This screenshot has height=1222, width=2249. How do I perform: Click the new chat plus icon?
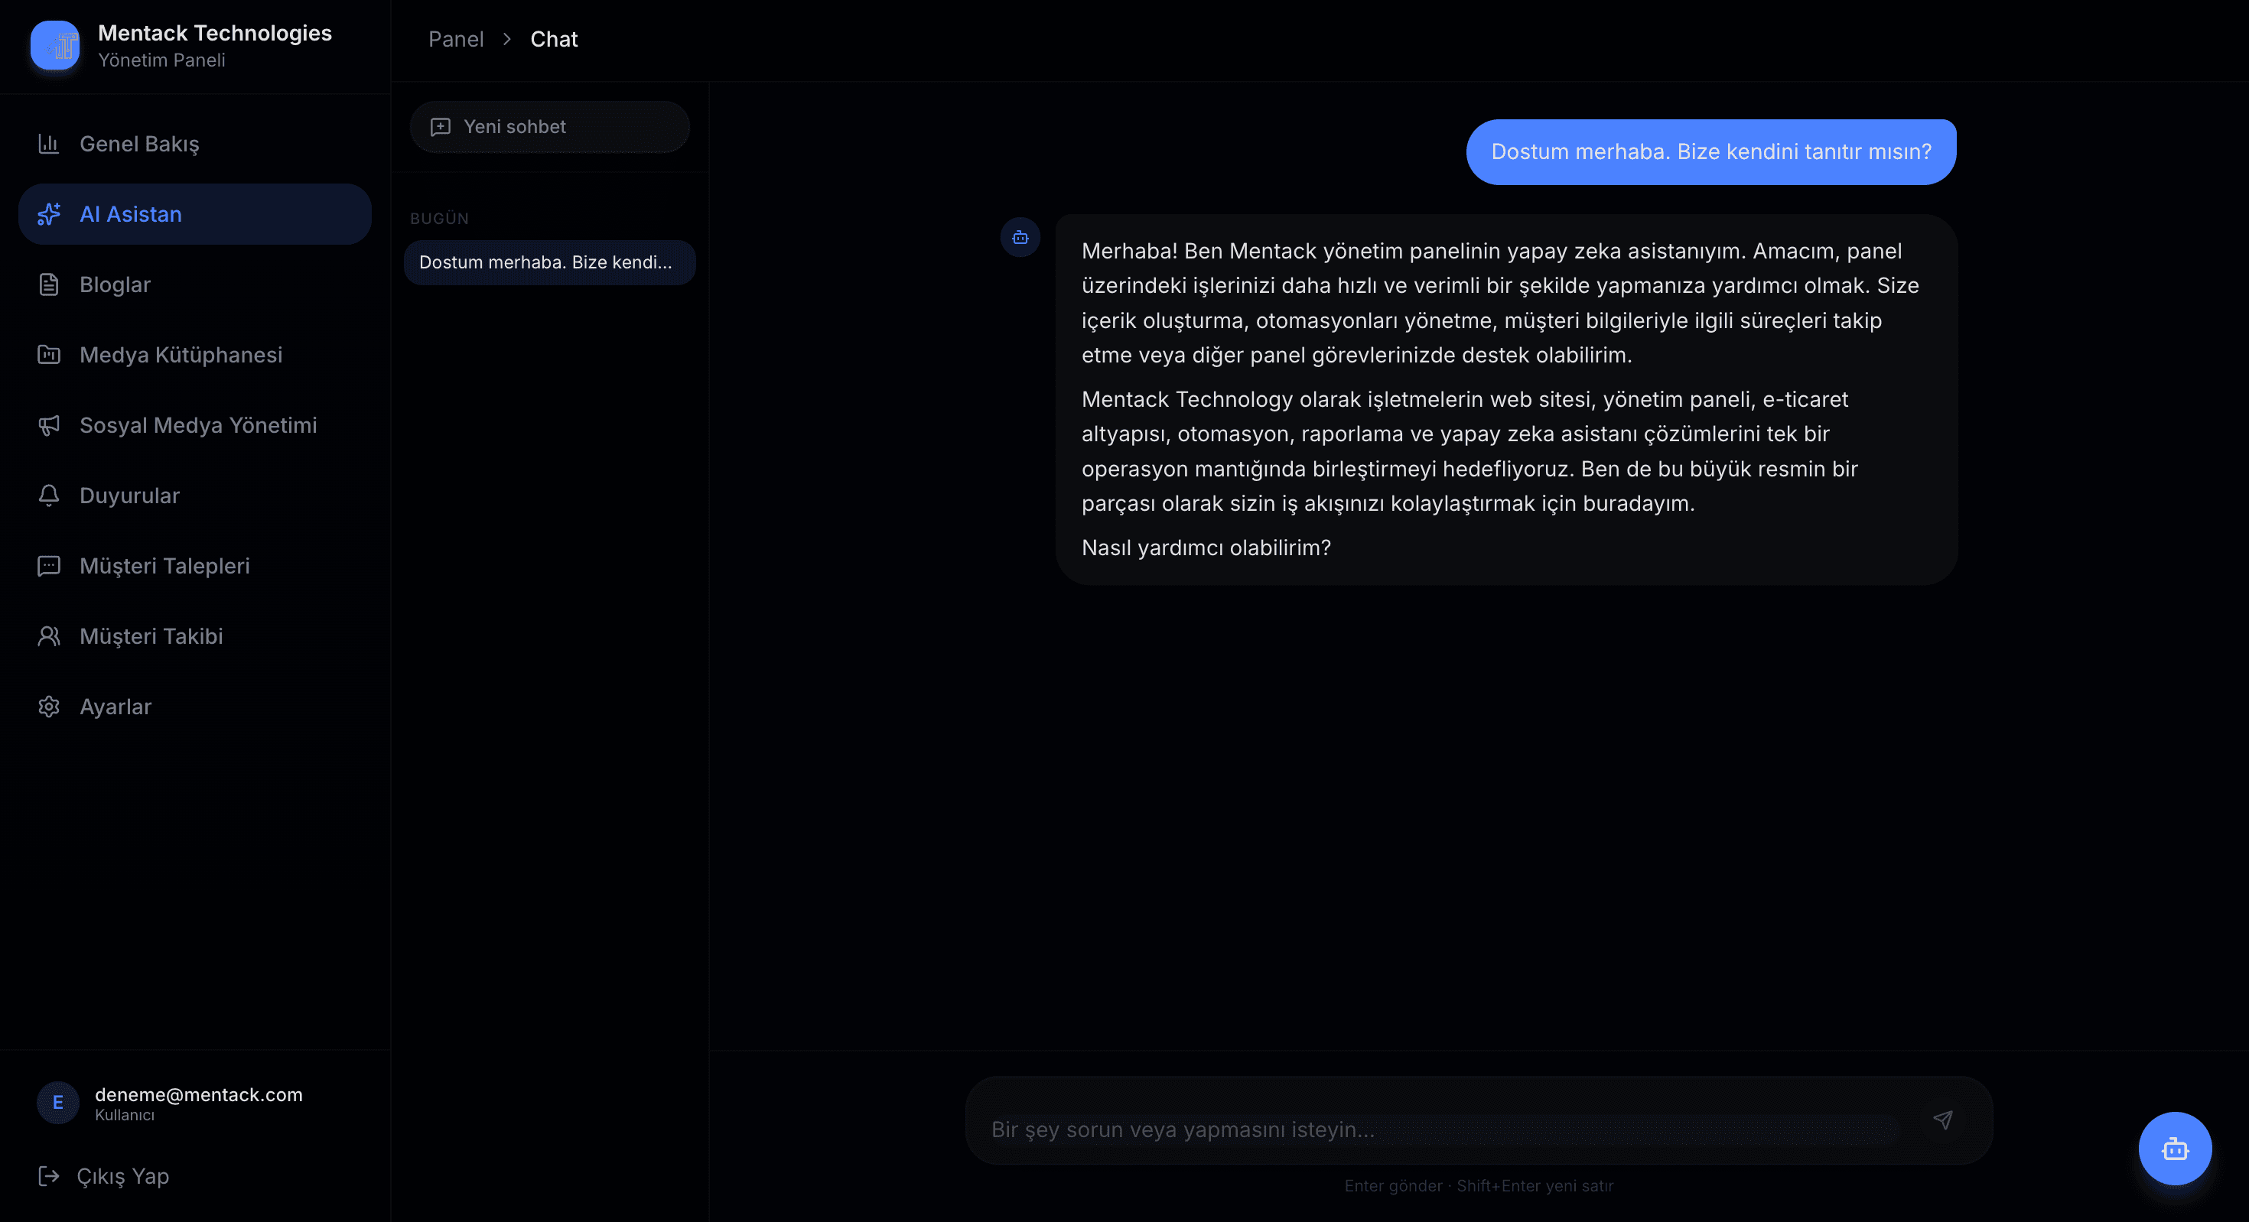(x=441, y=127)
